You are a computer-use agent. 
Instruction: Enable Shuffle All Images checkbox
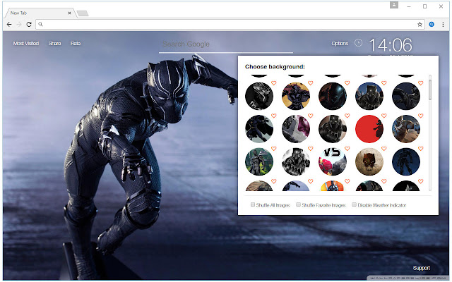(253, 204)
